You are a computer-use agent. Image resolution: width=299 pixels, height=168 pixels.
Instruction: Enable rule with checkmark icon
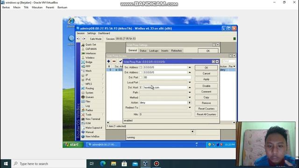(x=121, y=61)
